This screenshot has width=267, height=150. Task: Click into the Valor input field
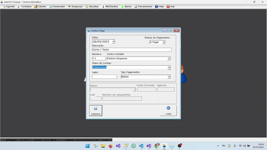coord(104,77)
